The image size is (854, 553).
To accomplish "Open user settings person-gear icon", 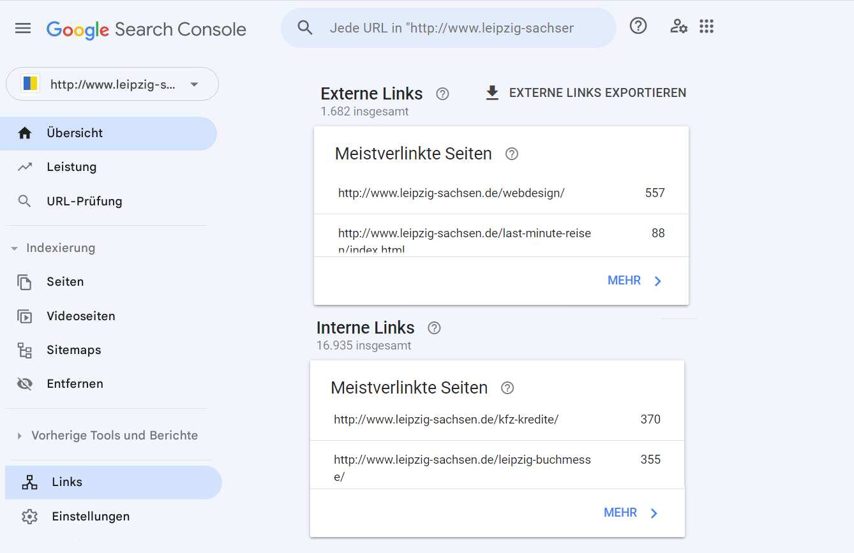I will pyautogui.click(x=678, y=26).
